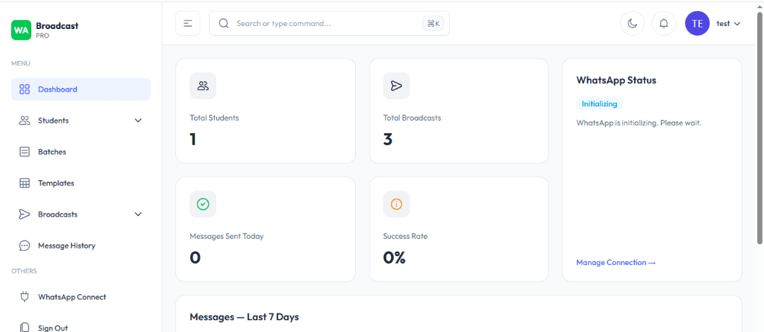This screenshot has height=332, width=764.
Task: Toggle dark mode with moon icon
Action: tap(633, 23)
